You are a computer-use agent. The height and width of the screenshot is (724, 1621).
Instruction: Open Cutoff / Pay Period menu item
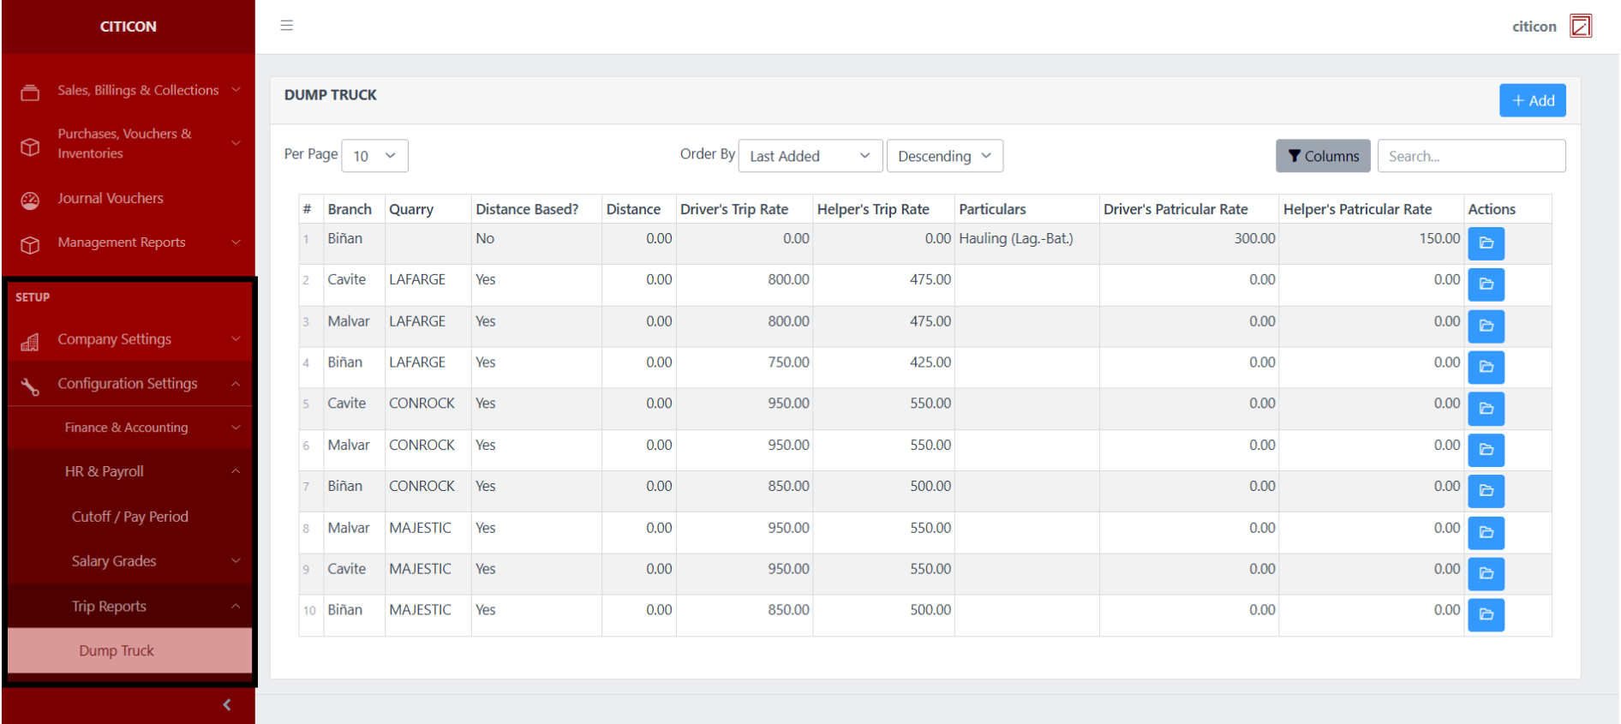coord(130,517)
